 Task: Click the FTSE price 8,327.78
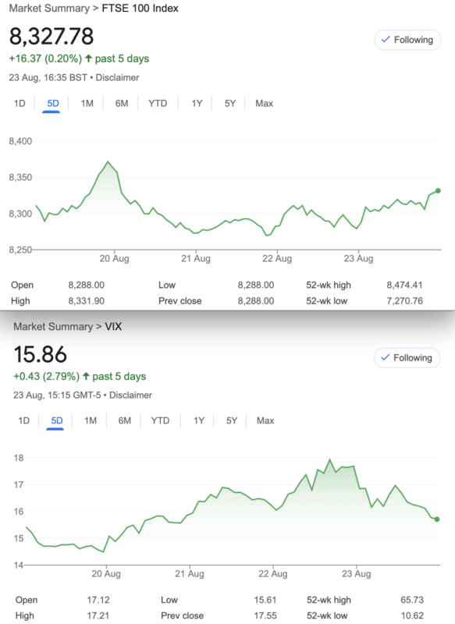pos(52,36)
